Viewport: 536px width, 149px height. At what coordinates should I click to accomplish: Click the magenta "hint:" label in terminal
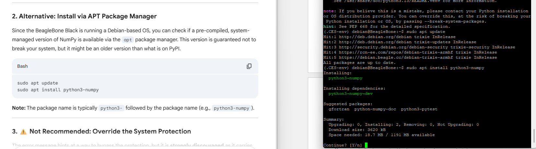(x=330, y=26)
